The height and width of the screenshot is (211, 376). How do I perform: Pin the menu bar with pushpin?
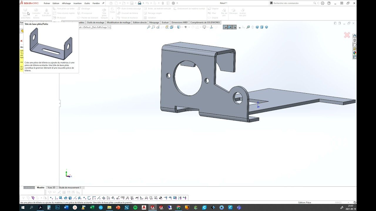[x=103, y=3]
